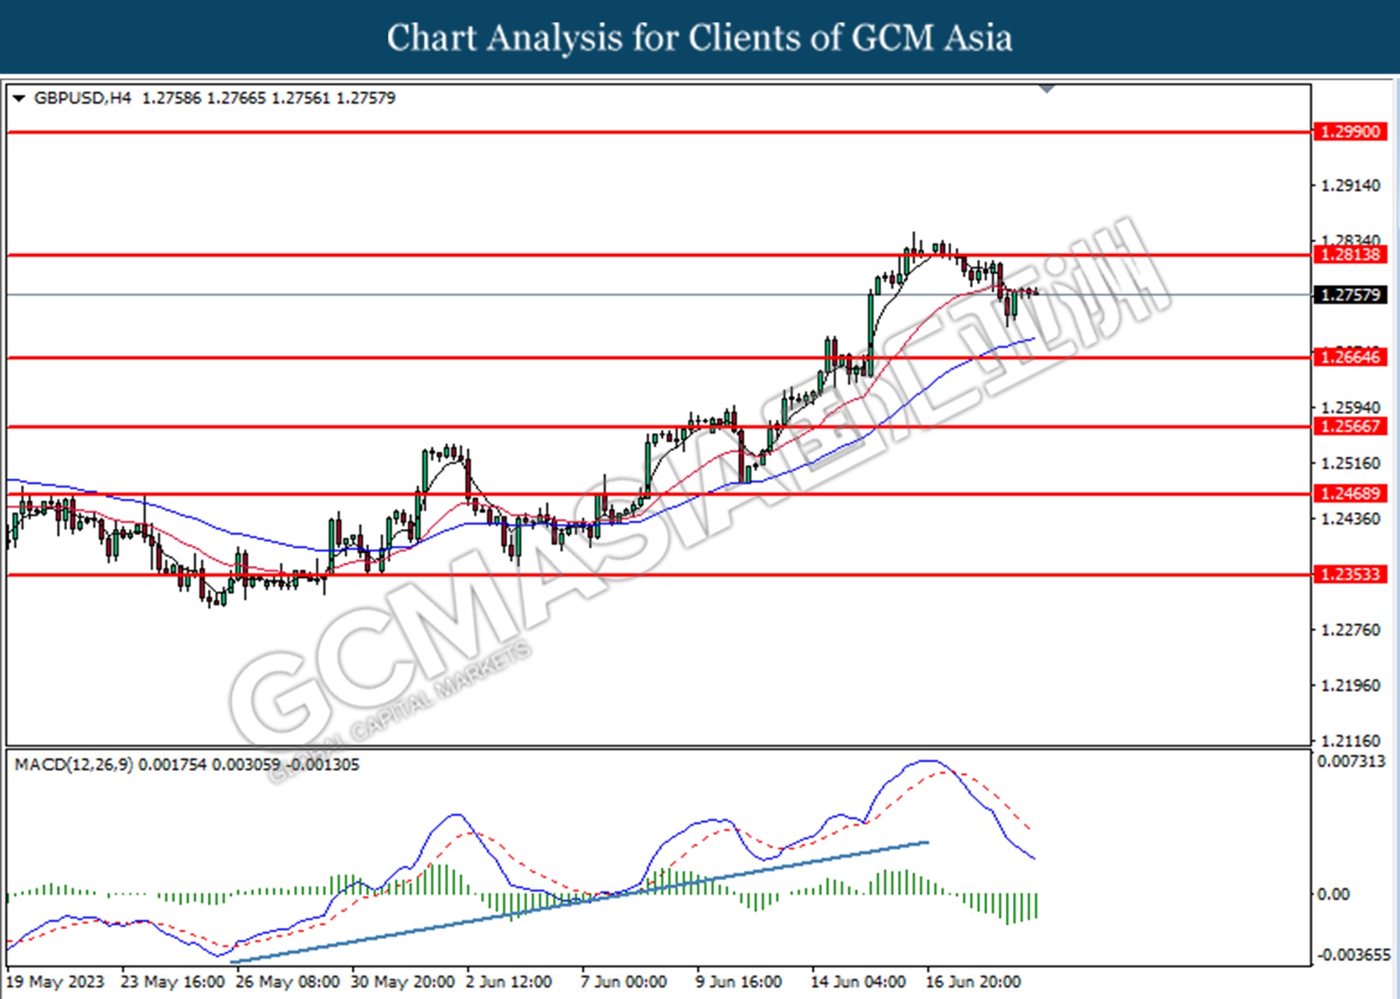Select the blue MACD trendline
Screen dimensions: 1400x999
580,902
